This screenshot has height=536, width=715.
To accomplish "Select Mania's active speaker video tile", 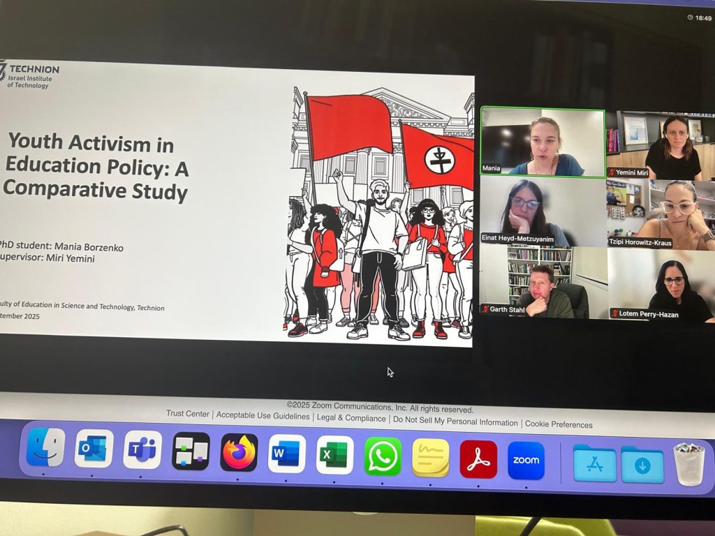I will (x=543, y=142).
